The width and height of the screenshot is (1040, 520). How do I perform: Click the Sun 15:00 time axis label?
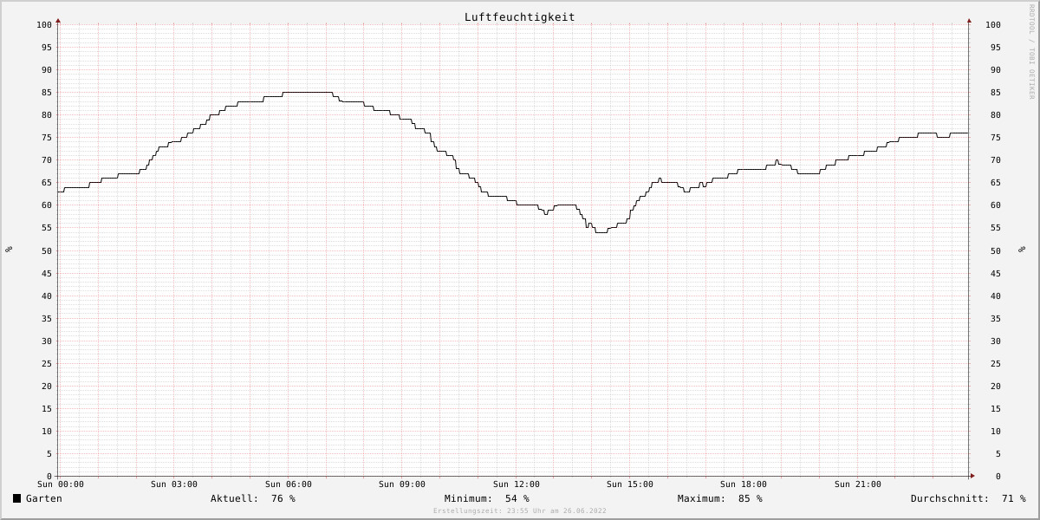point(630,484)
